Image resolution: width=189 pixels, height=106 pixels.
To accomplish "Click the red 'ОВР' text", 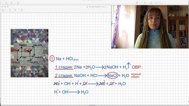I will (136, 67).
